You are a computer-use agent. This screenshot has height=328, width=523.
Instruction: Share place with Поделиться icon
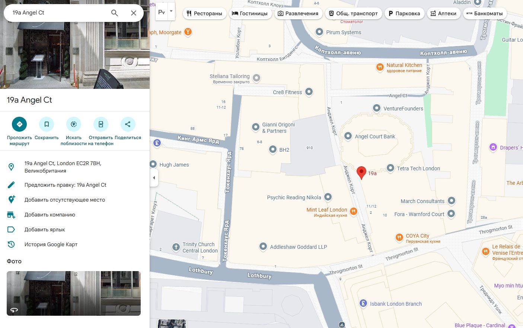(x=128, y=124)
